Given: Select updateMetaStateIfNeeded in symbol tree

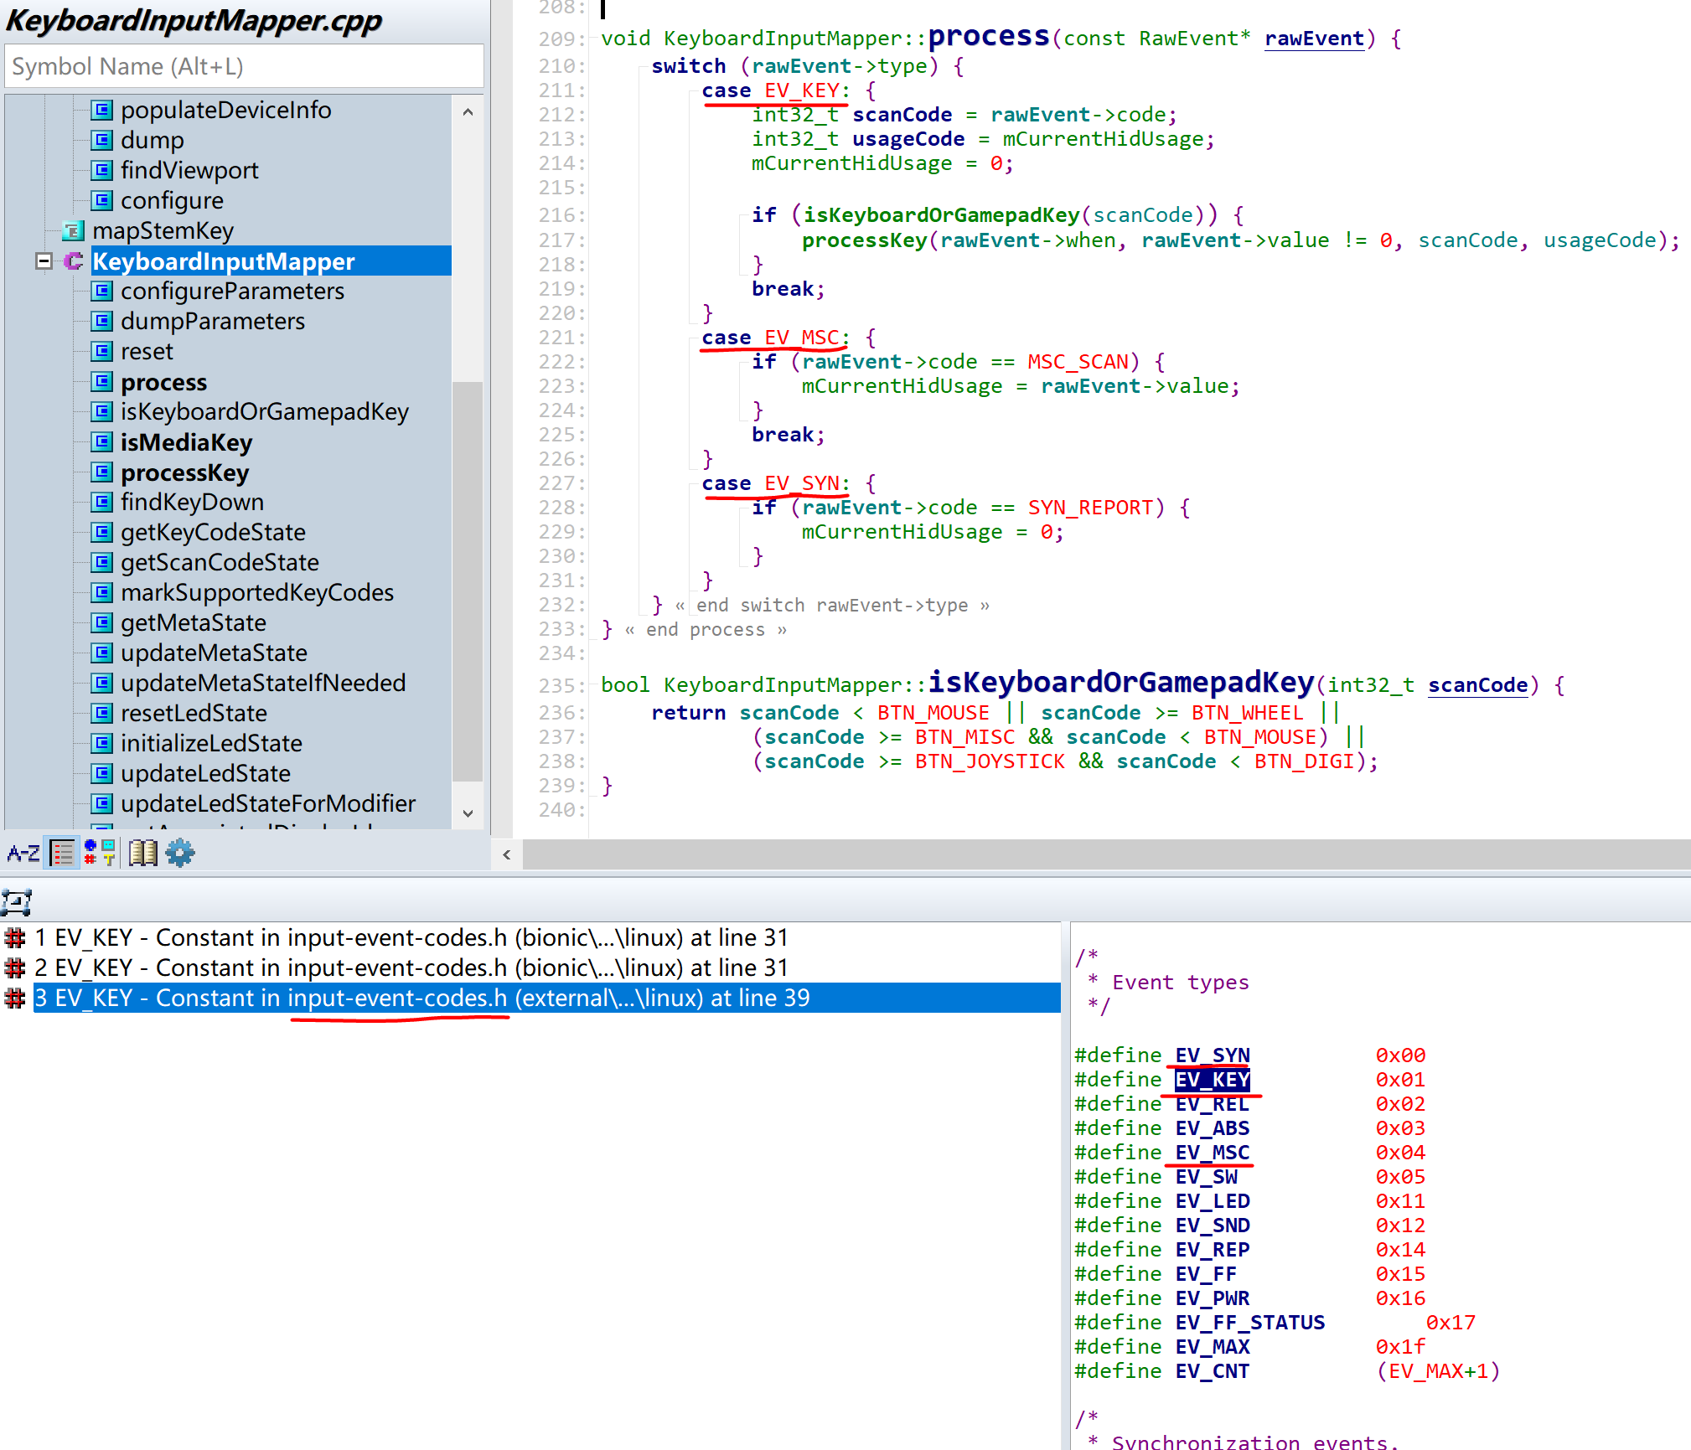Looking at the screenshot, I should (263, 683).
